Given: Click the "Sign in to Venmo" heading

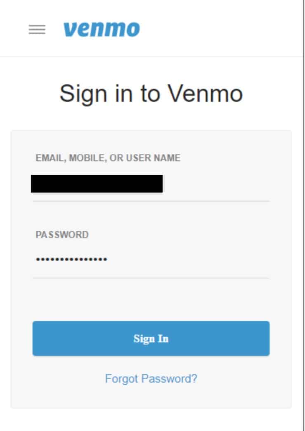Looking at the screenshot, I should 151,94.
